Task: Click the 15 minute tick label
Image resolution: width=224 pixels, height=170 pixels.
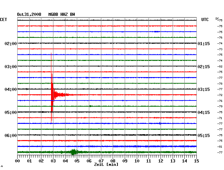Action: point(196,161)
